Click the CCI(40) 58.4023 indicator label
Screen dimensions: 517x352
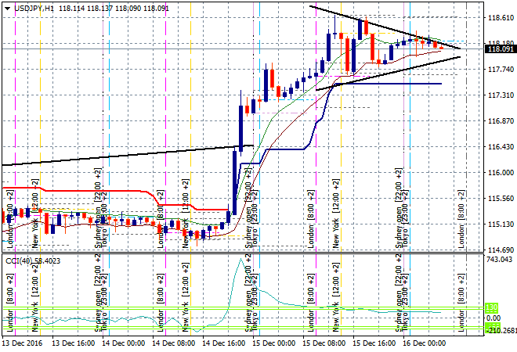(x=33, y=261)
